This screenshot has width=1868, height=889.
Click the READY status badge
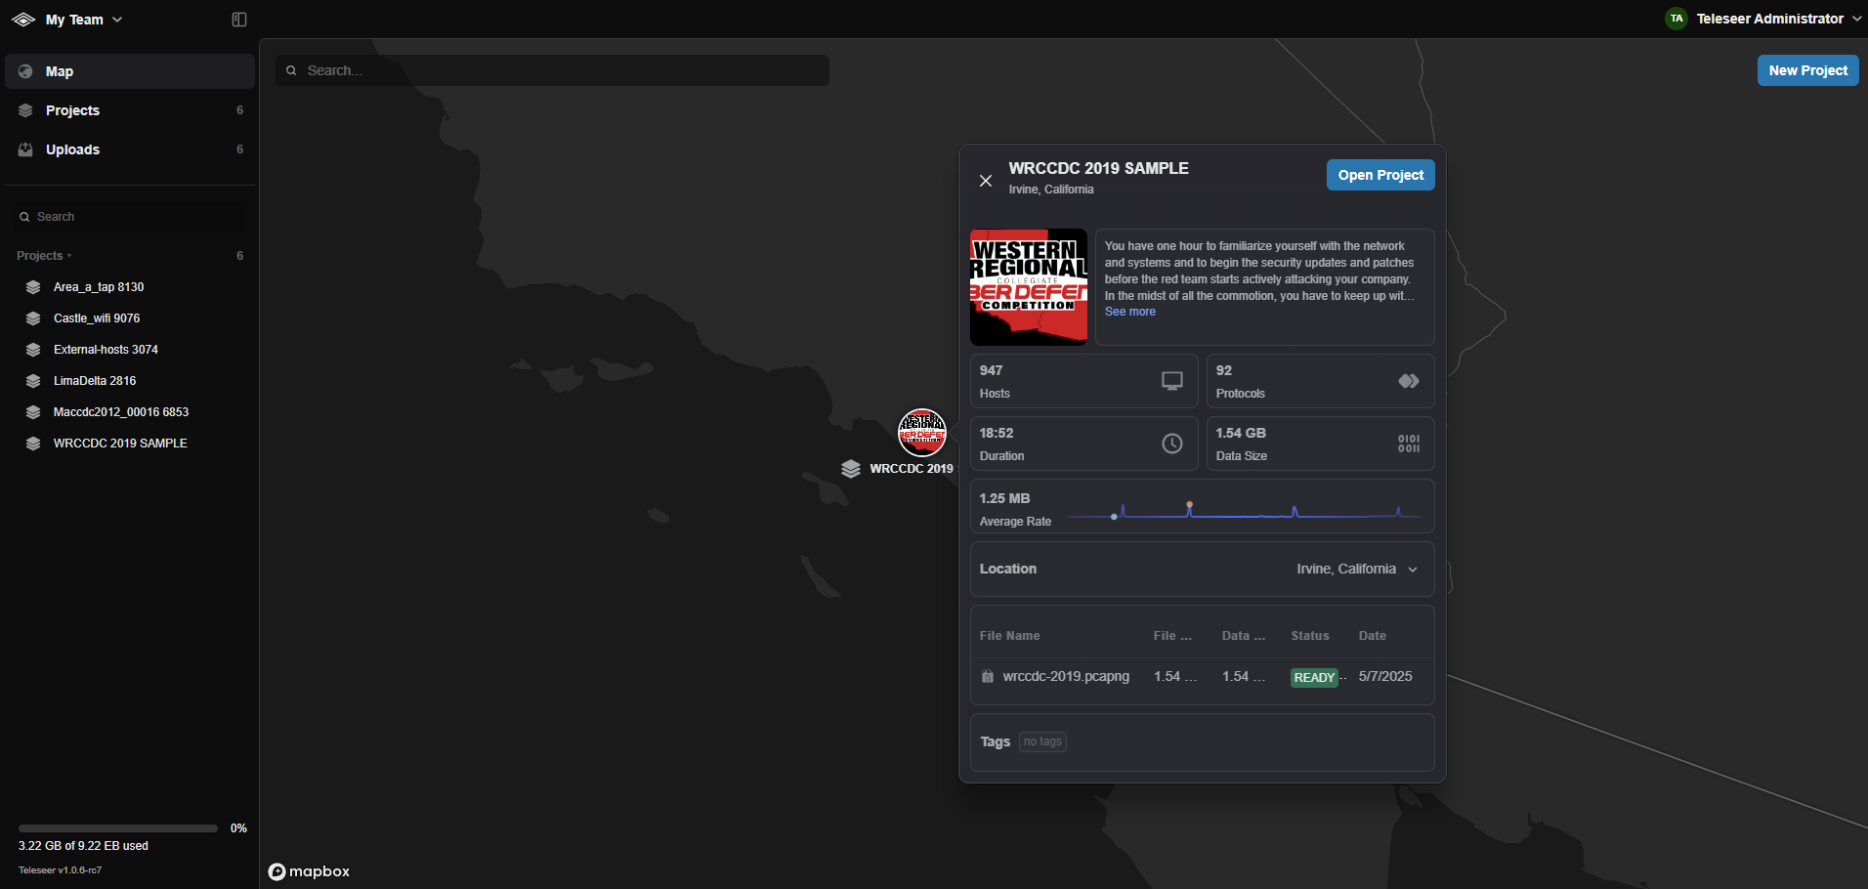[1314, 678]
